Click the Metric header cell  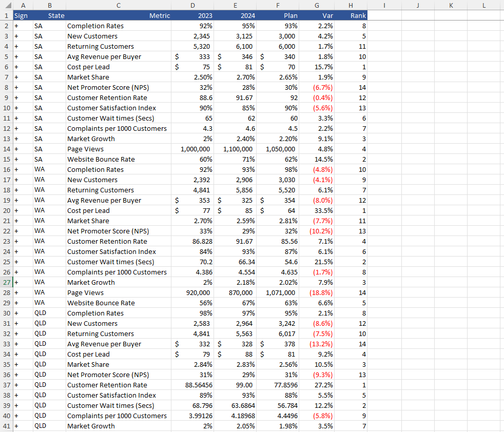[x=119, y=15]
